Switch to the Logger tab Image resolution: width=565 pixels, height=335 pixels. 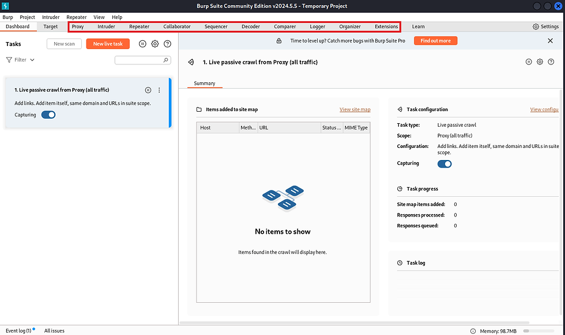318,26
